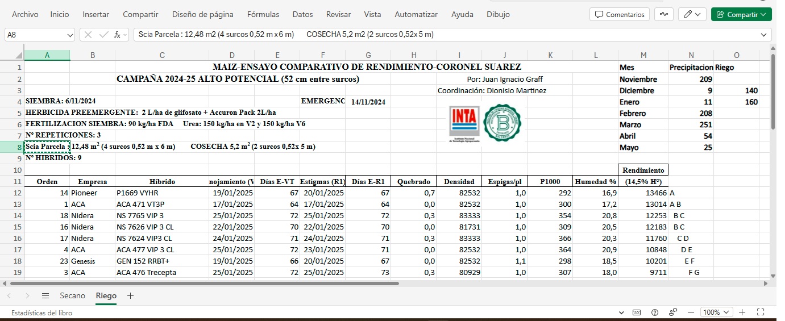
Task: Click the select-all corner triangle
Action: pos(19,55)
